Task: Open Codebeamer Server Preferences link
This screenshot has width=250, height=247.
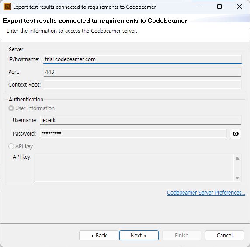Action: pos(206,193)
